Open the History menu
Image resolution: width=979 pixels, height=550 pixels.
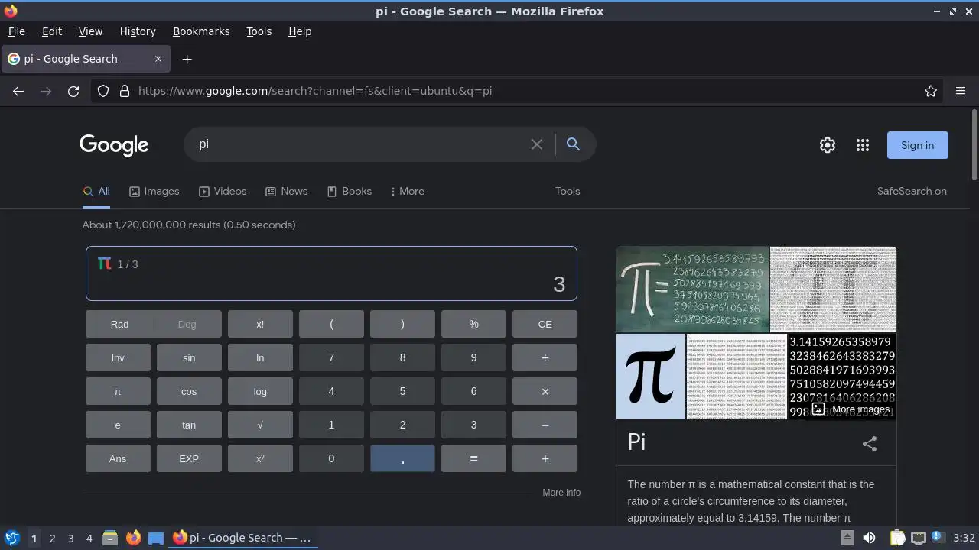click(x=138, y=31)
